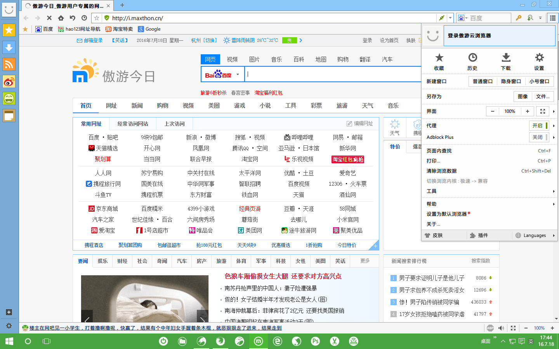559x349 pixels.
Task: Mute sound with status bar speaker icon
Action: (501, 328)
